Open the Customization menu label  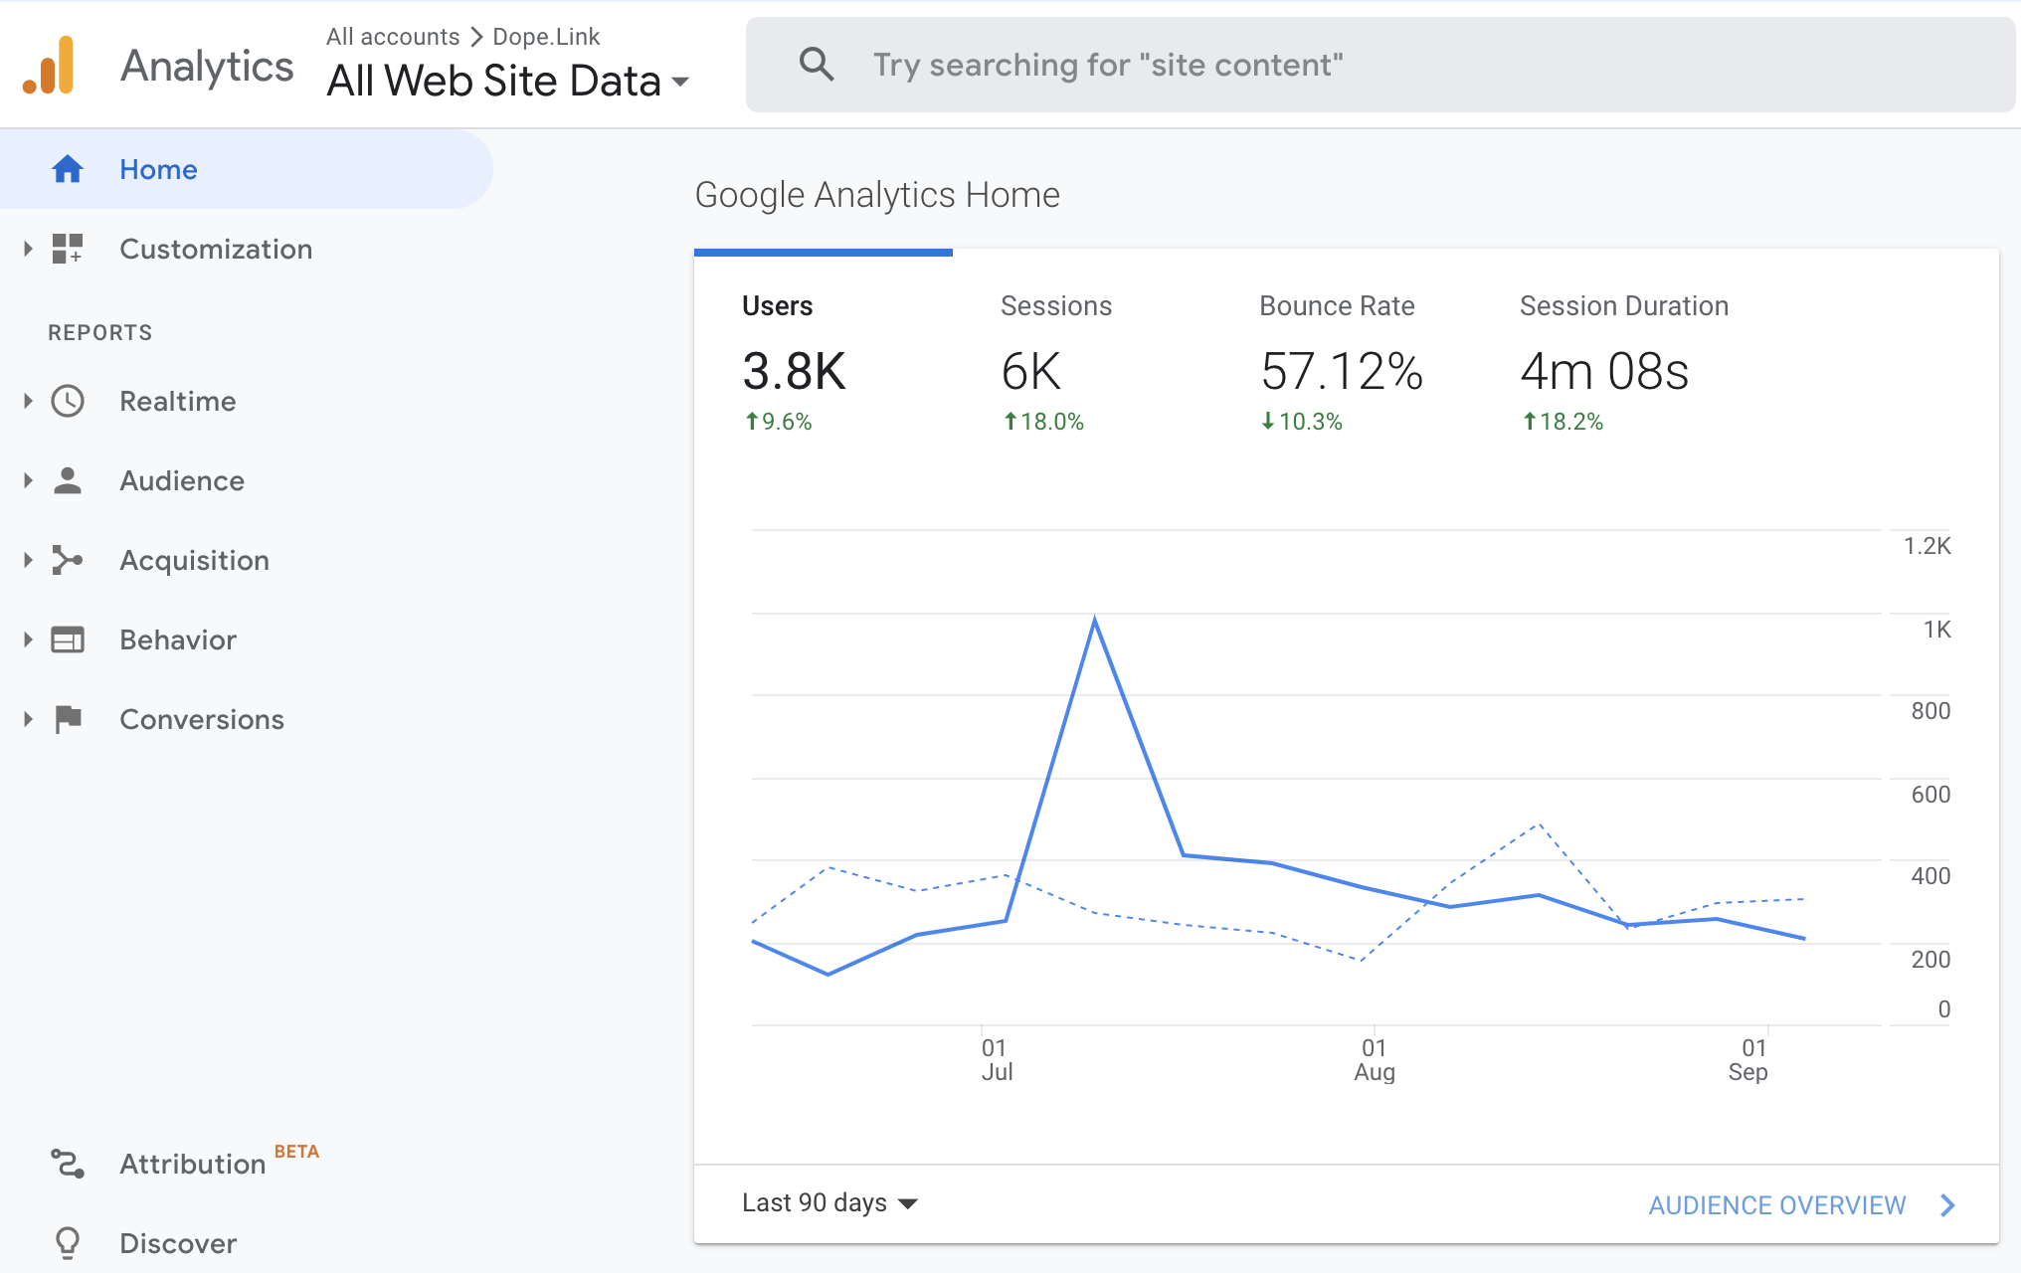click(x=216, y=249)
